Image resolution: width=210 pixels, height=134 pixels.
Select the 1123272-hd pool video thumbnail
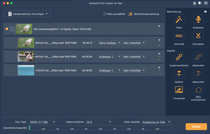(x=26, y=70)
